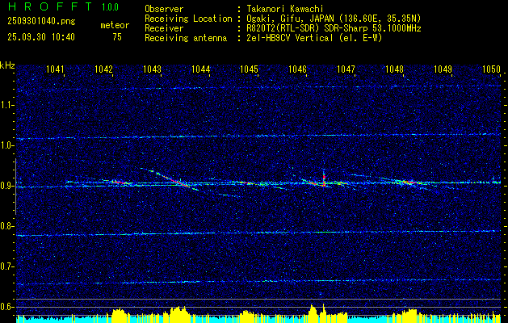Click the 'Receiving Location' label
The height and width of the screenshot is (323, 508).
coord(188,19)
